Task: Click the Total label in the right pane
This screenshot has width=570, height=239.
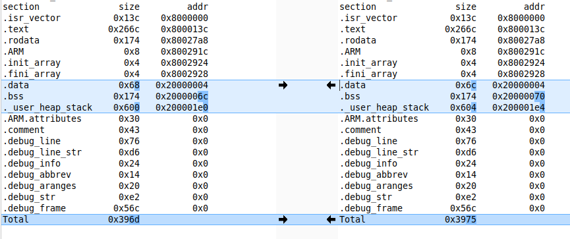Action: tap(353, 219)
